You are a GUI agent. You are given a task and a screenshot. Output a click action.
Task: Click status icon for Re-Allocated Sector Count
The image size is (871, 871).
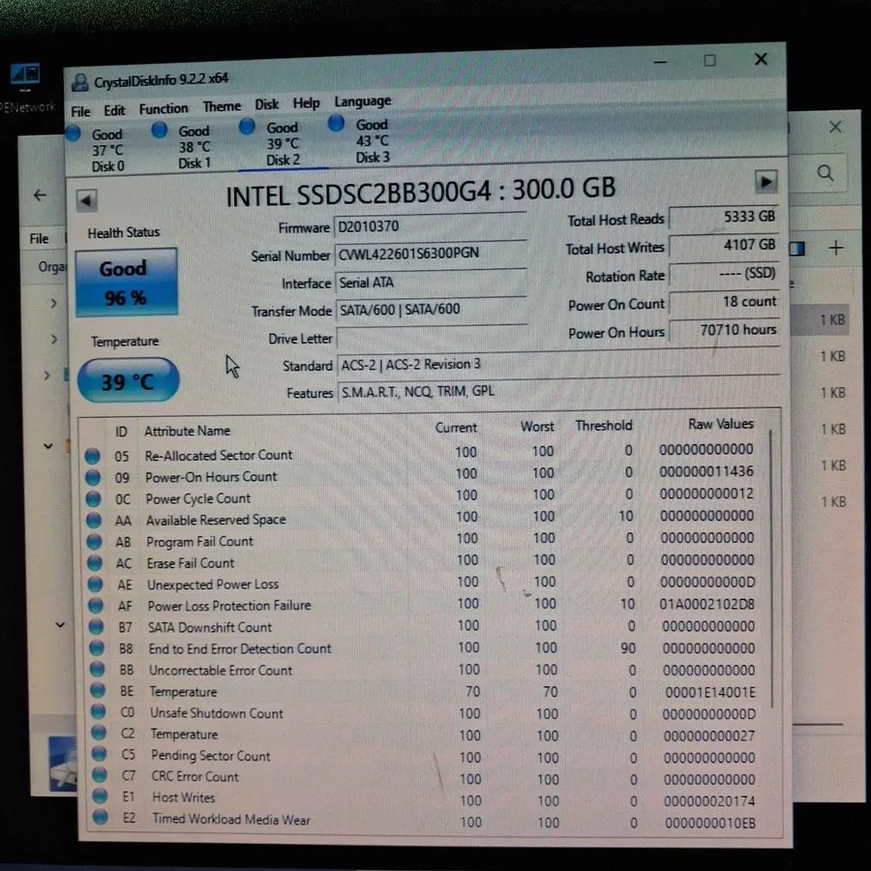[x=92, y=456]
